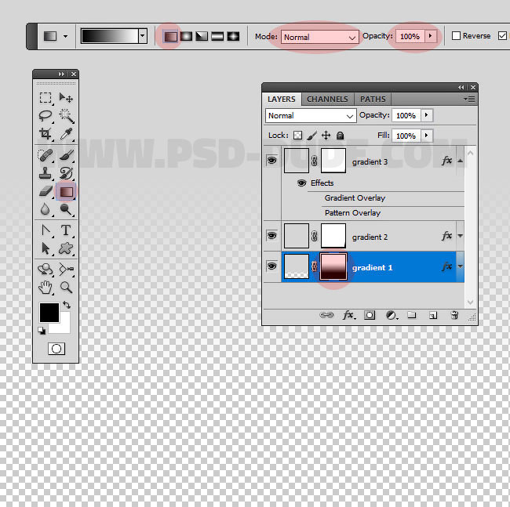Select the Lasso tool
The image size is (510, 507).
coord(46,116)
